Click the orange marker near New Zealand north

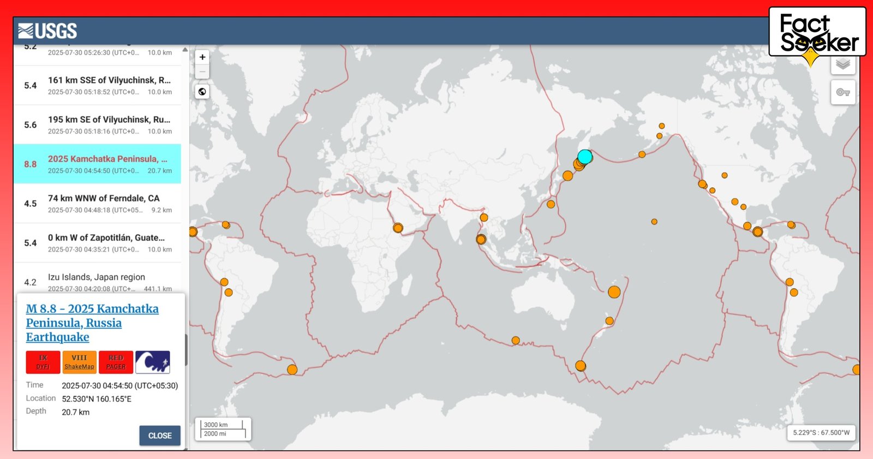pyautogui.click(x=609, y=321)
